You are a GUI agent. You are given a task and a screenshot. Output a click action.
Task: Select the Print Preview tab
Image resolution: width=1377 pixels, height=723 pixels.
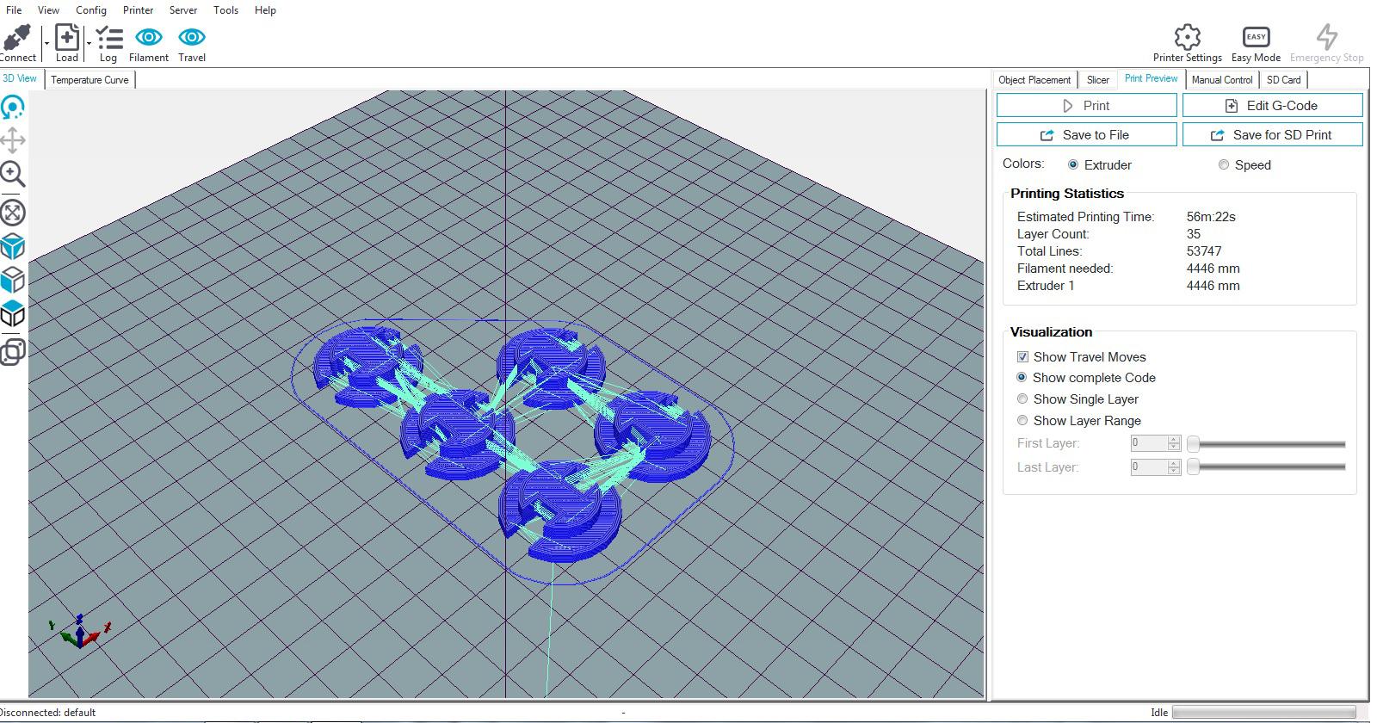1152,78
